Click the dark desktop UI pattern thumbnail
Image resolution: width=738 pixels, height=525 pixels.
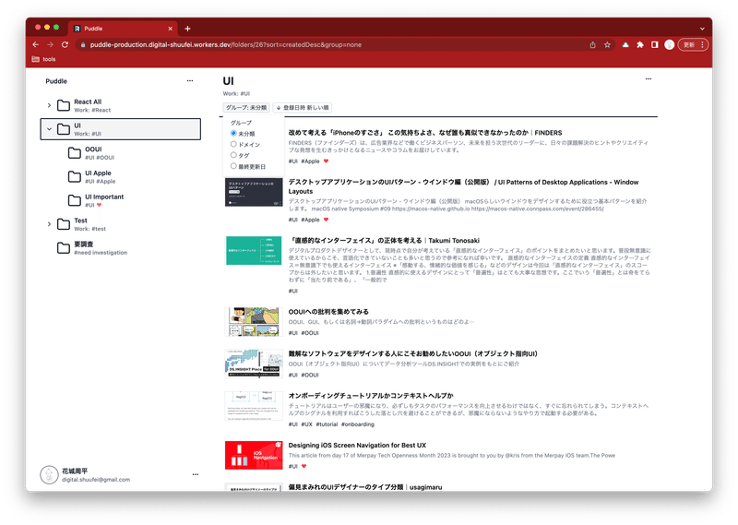pyautogui.click(x=254, y=192)
